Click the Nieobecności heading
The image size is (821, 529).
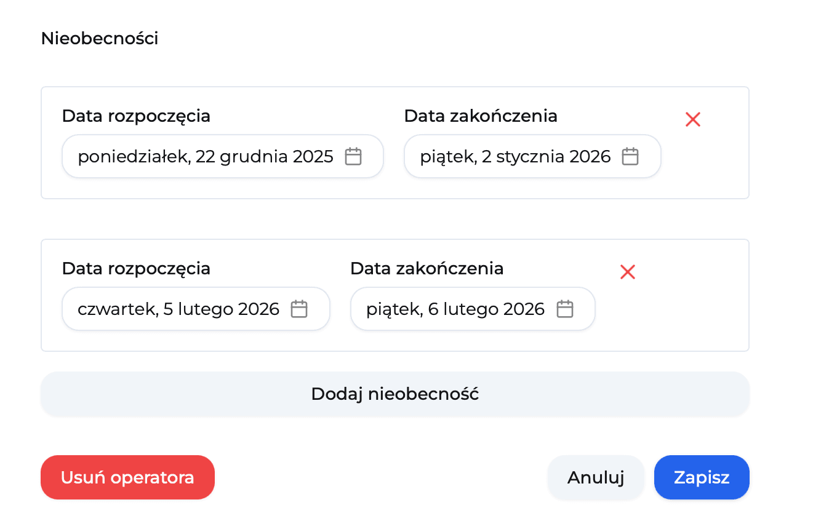[x=99, y=38]
